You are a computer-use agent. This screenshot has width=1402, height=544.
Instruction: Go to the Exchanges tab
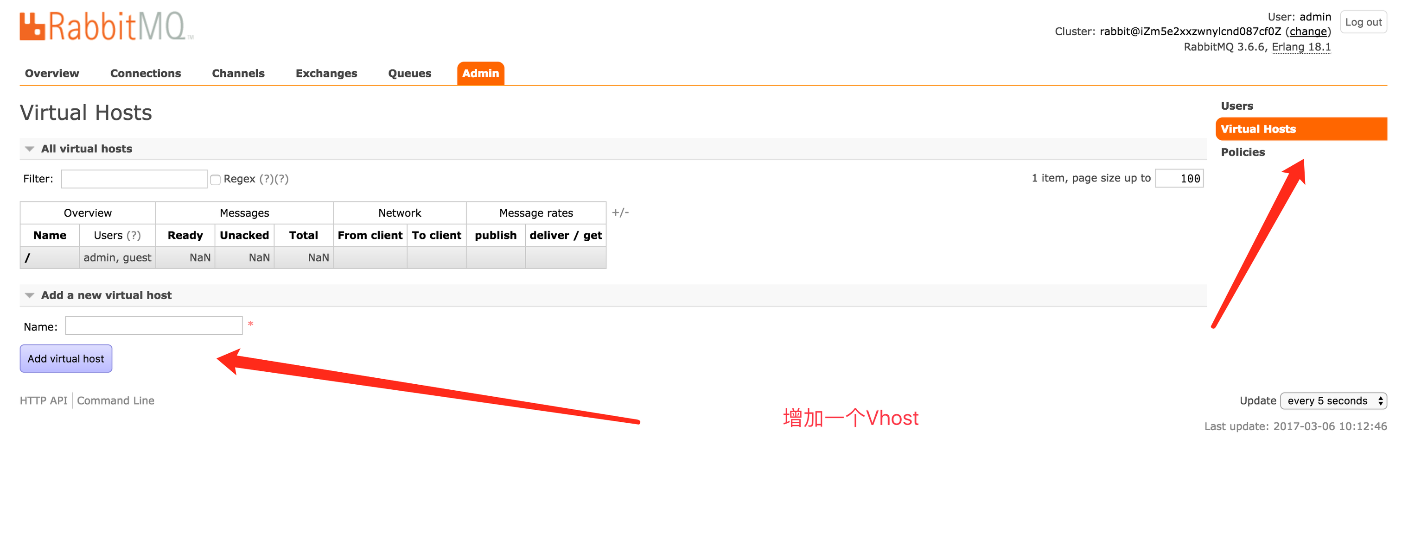[x=326, y=73]
